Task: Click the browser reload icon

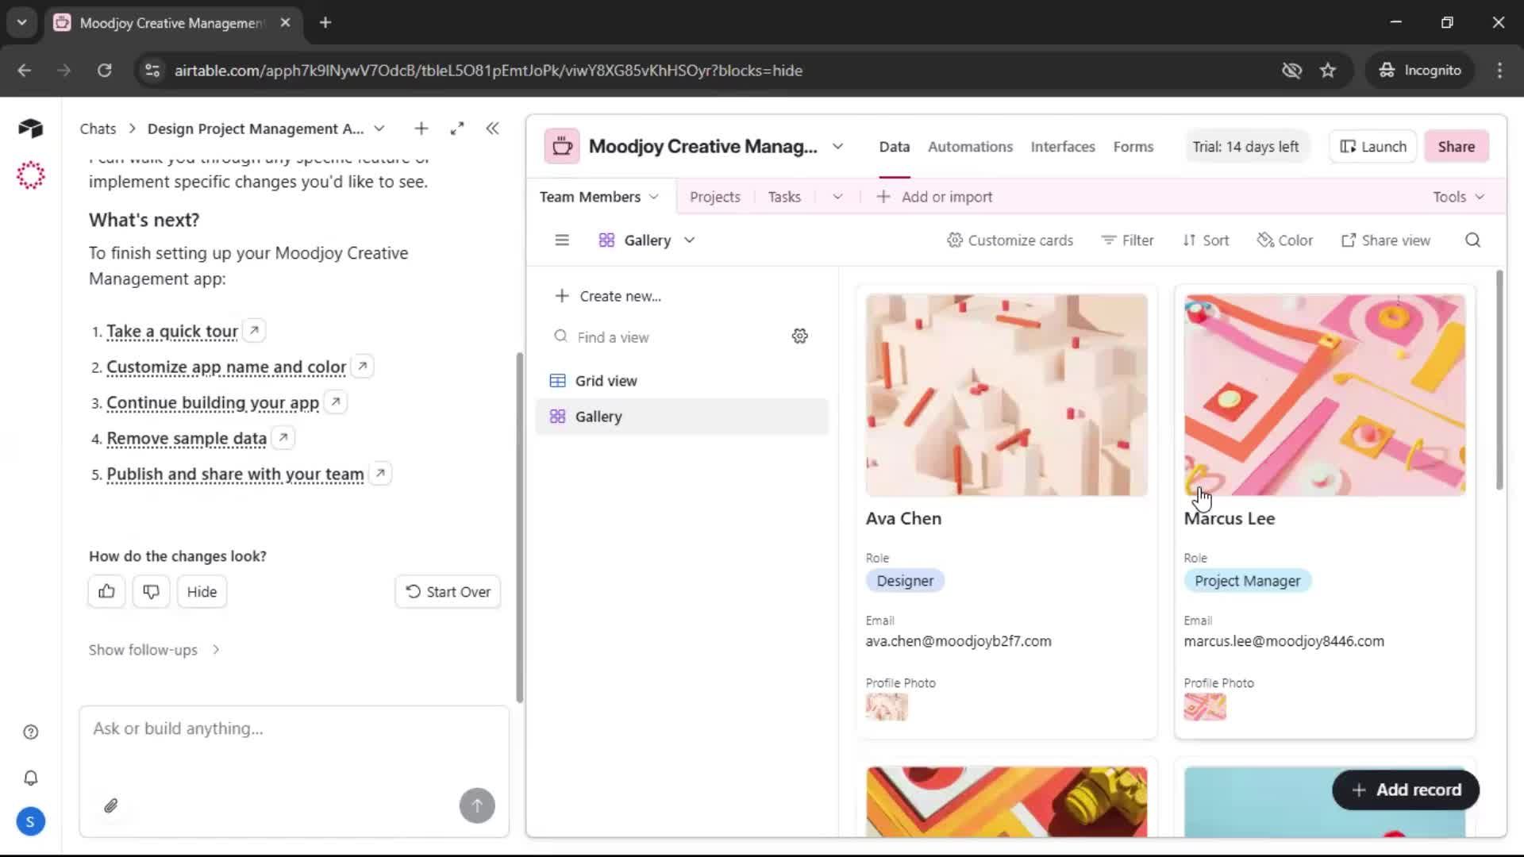Action: tap(104, 70)
